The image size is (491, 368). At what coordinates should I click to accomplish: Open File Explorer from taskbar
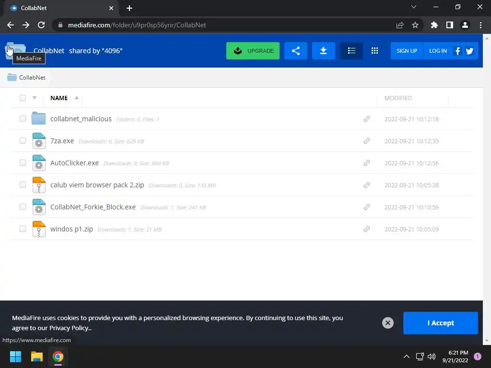(36, 356)
